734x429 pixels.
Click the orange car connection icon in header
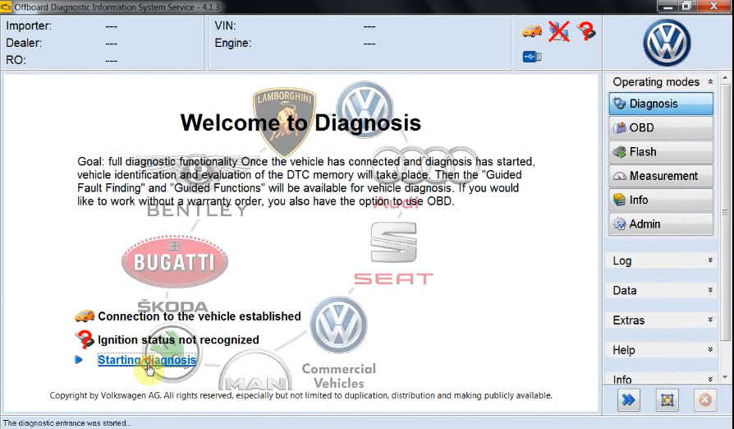(532, 31)
